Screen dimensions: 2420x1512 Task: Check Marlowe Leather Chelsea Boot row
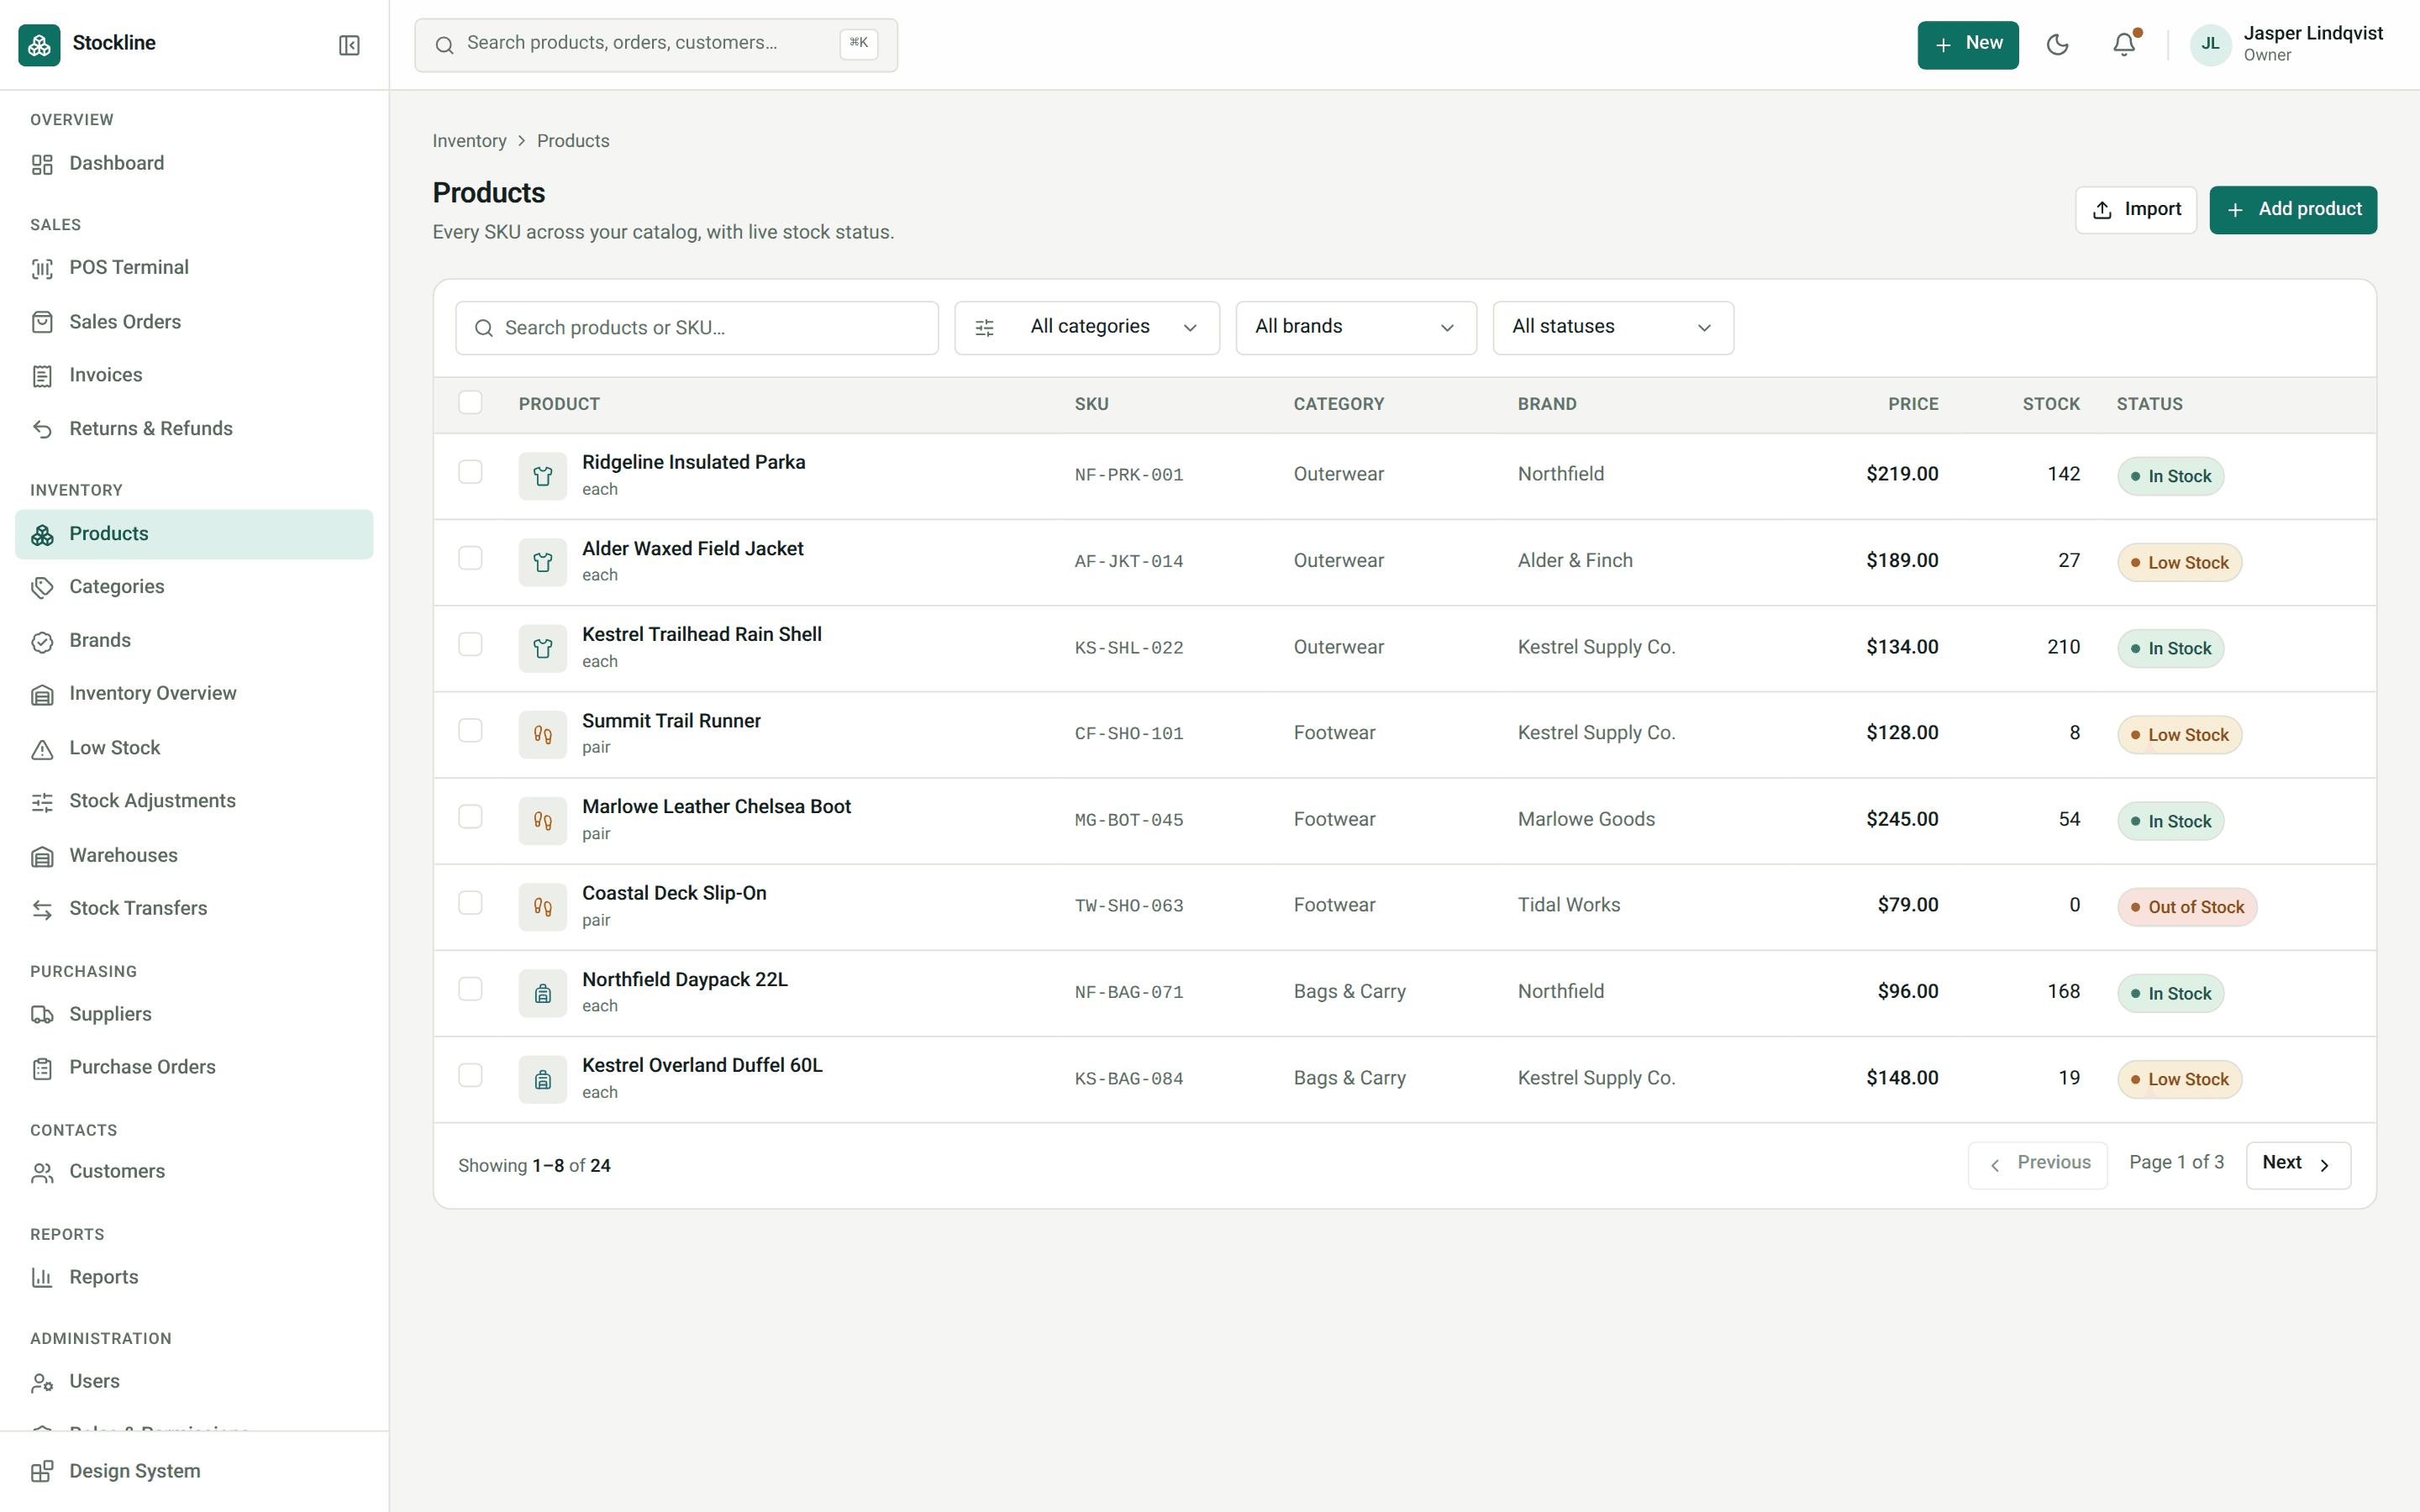470,817
